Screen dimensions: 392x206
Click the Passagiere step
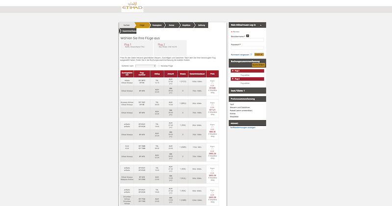tap(157, 25)
